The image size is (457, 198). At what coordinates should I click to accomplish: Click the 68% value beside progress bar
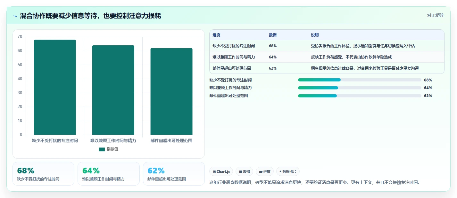tap(428, 80)
